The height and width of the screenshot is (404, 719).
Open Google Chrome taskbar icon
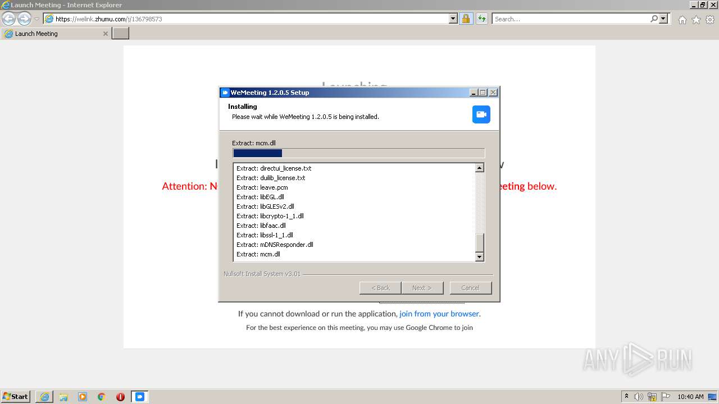(101, 397)
